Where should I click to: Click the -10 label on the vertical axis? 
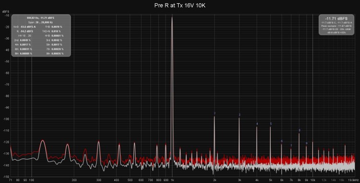(7, 15)
